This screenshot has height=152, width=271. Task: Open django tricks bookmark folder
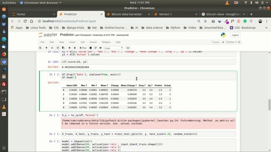click(73, 27)
